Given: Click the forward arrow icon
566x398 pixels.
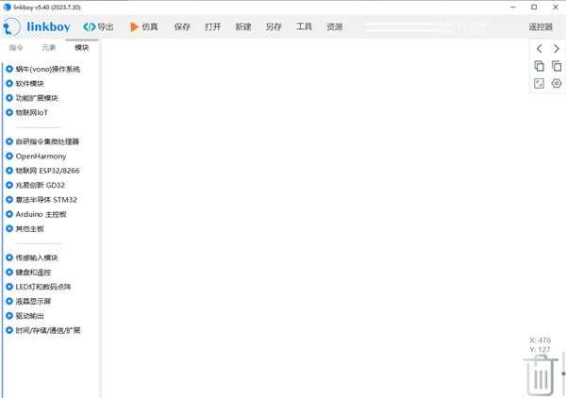Looking at the screenshot, I should click(x=557, y=48).
